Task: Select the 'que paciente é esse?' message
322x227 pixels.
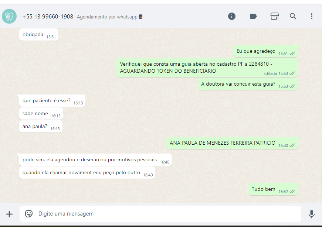Action: pos(52,101)
